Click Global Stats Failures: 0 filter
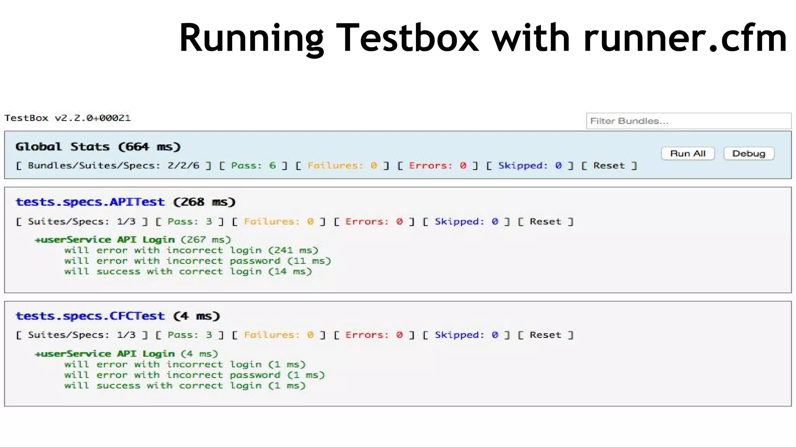This screenshot has width=796, height=447. (x=342, y=166)
